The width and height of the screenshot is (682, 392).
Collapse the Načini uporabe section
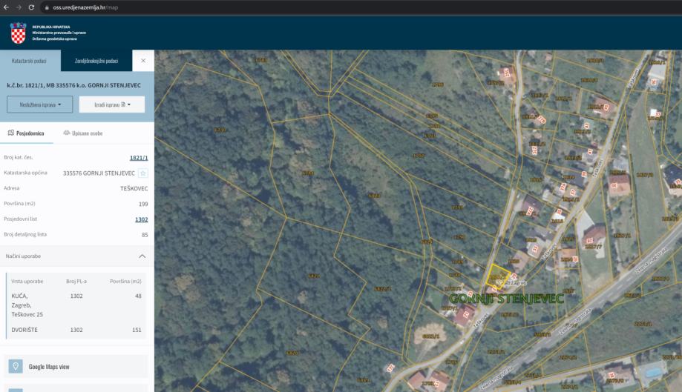click(142, 256)
